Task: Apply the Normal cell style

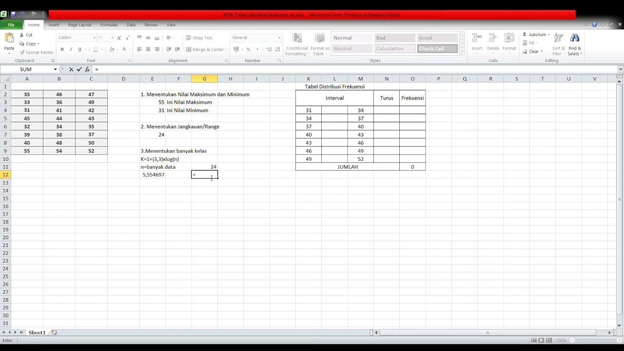Action: (352, 38)
